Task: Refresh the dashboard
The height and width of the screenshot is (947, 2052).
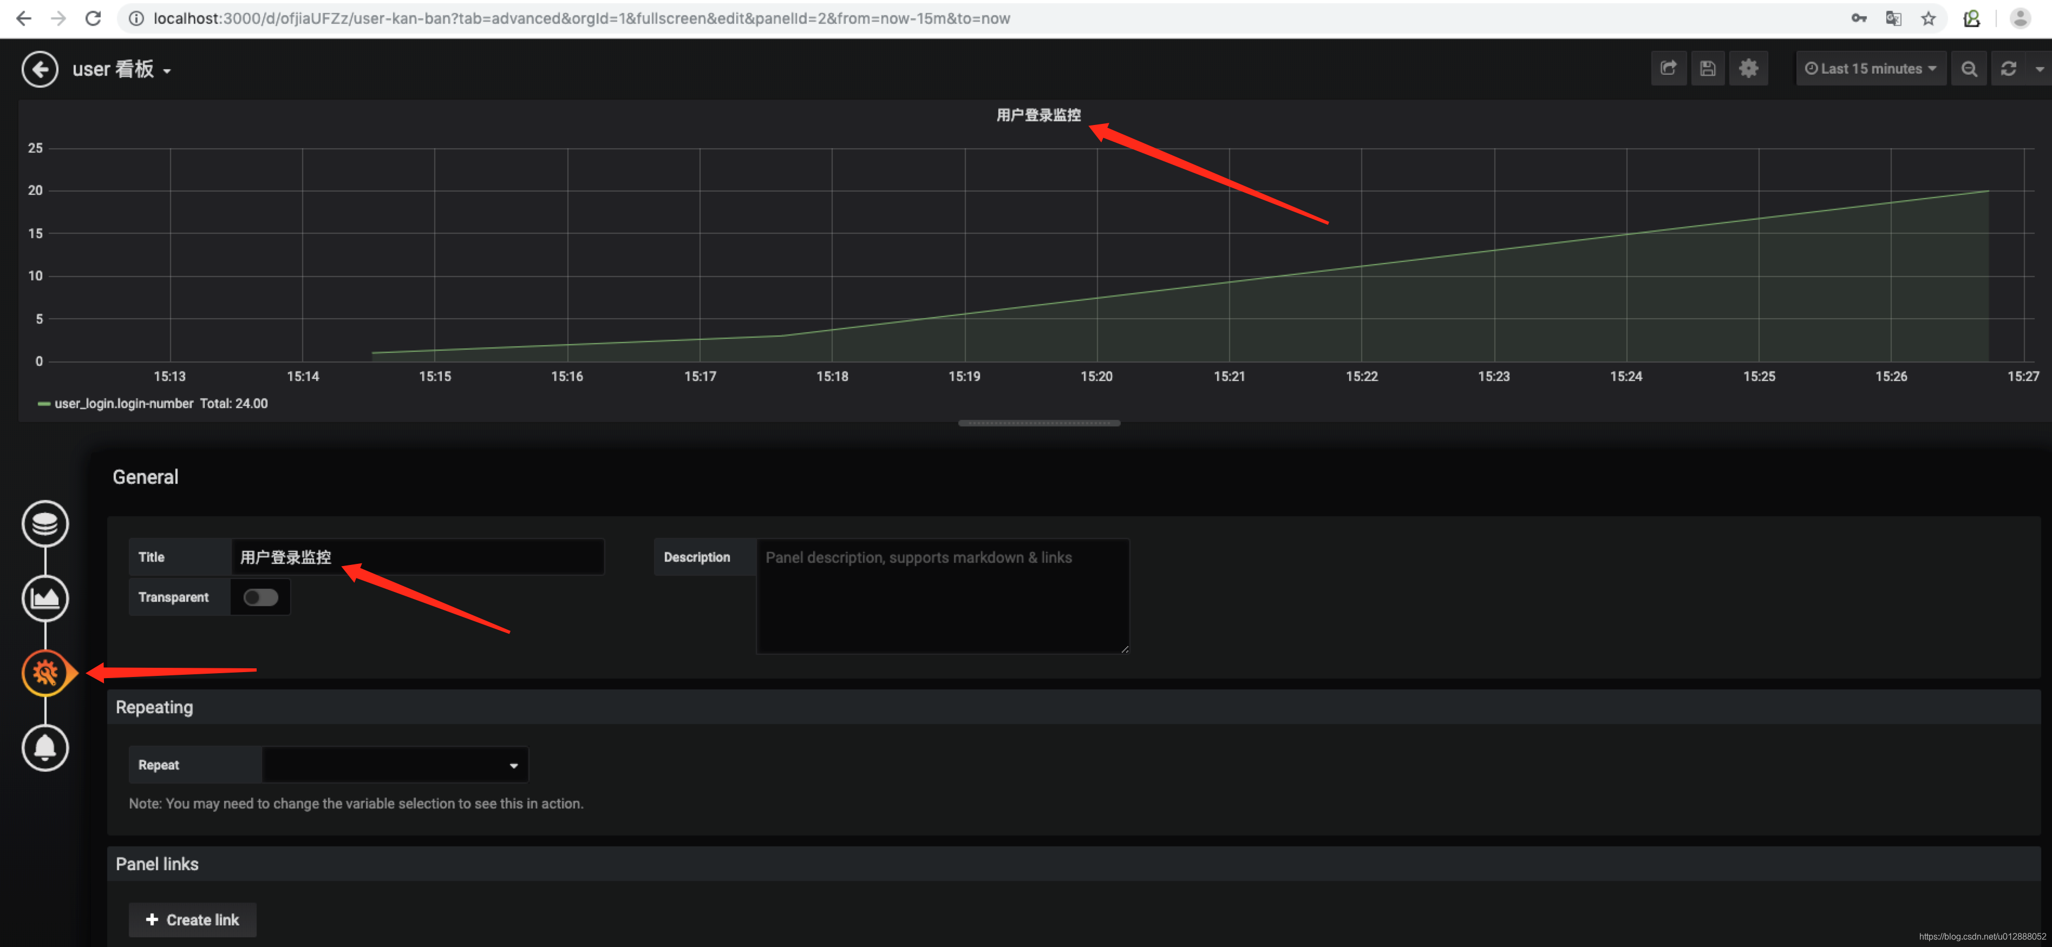Action: point(2008,69)
